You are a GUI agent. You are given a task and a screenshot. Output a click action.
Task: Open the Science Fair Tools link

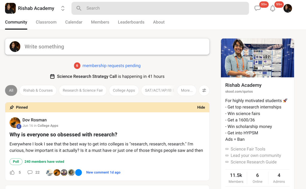[x=248, y=149]
